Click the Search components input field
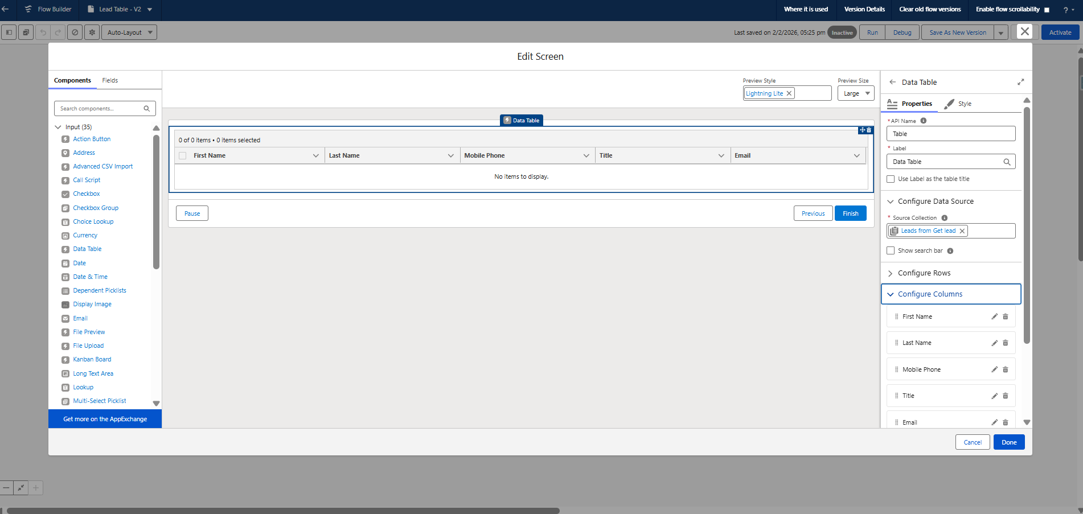This screenshot has width=1083, height=514. 100,109
